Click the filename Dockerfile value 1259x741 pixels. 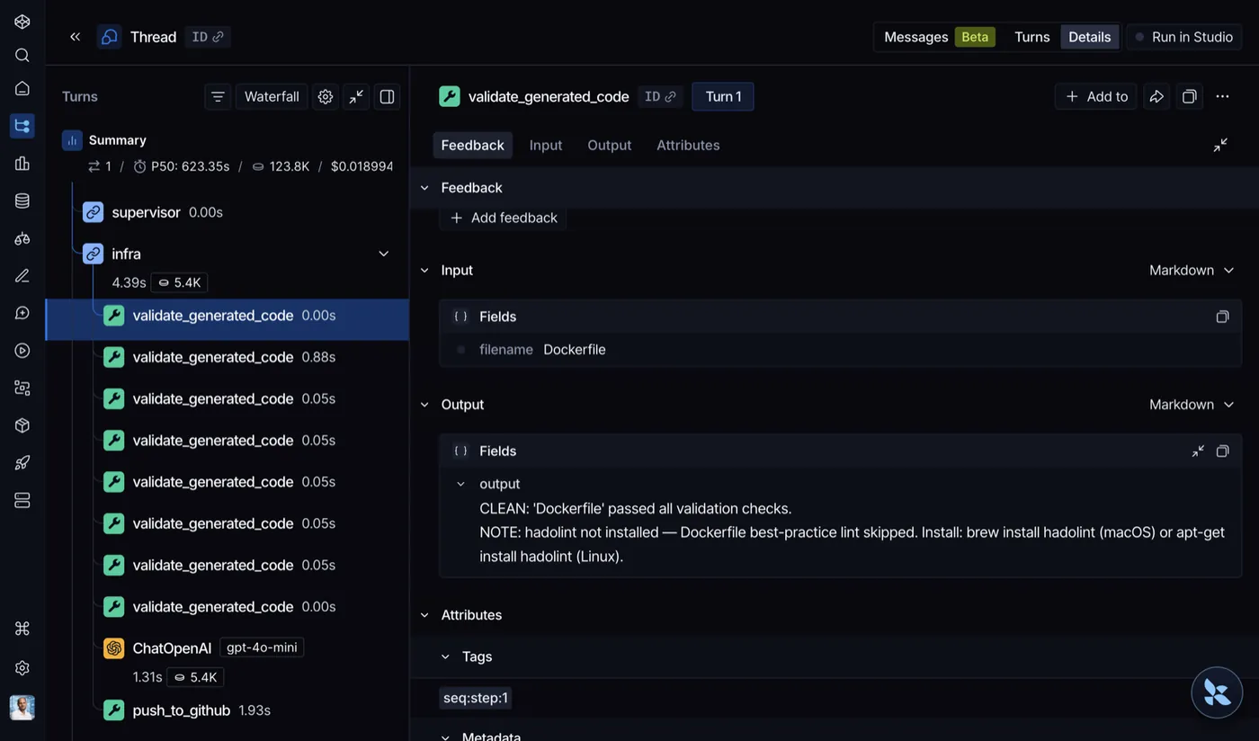574,350
